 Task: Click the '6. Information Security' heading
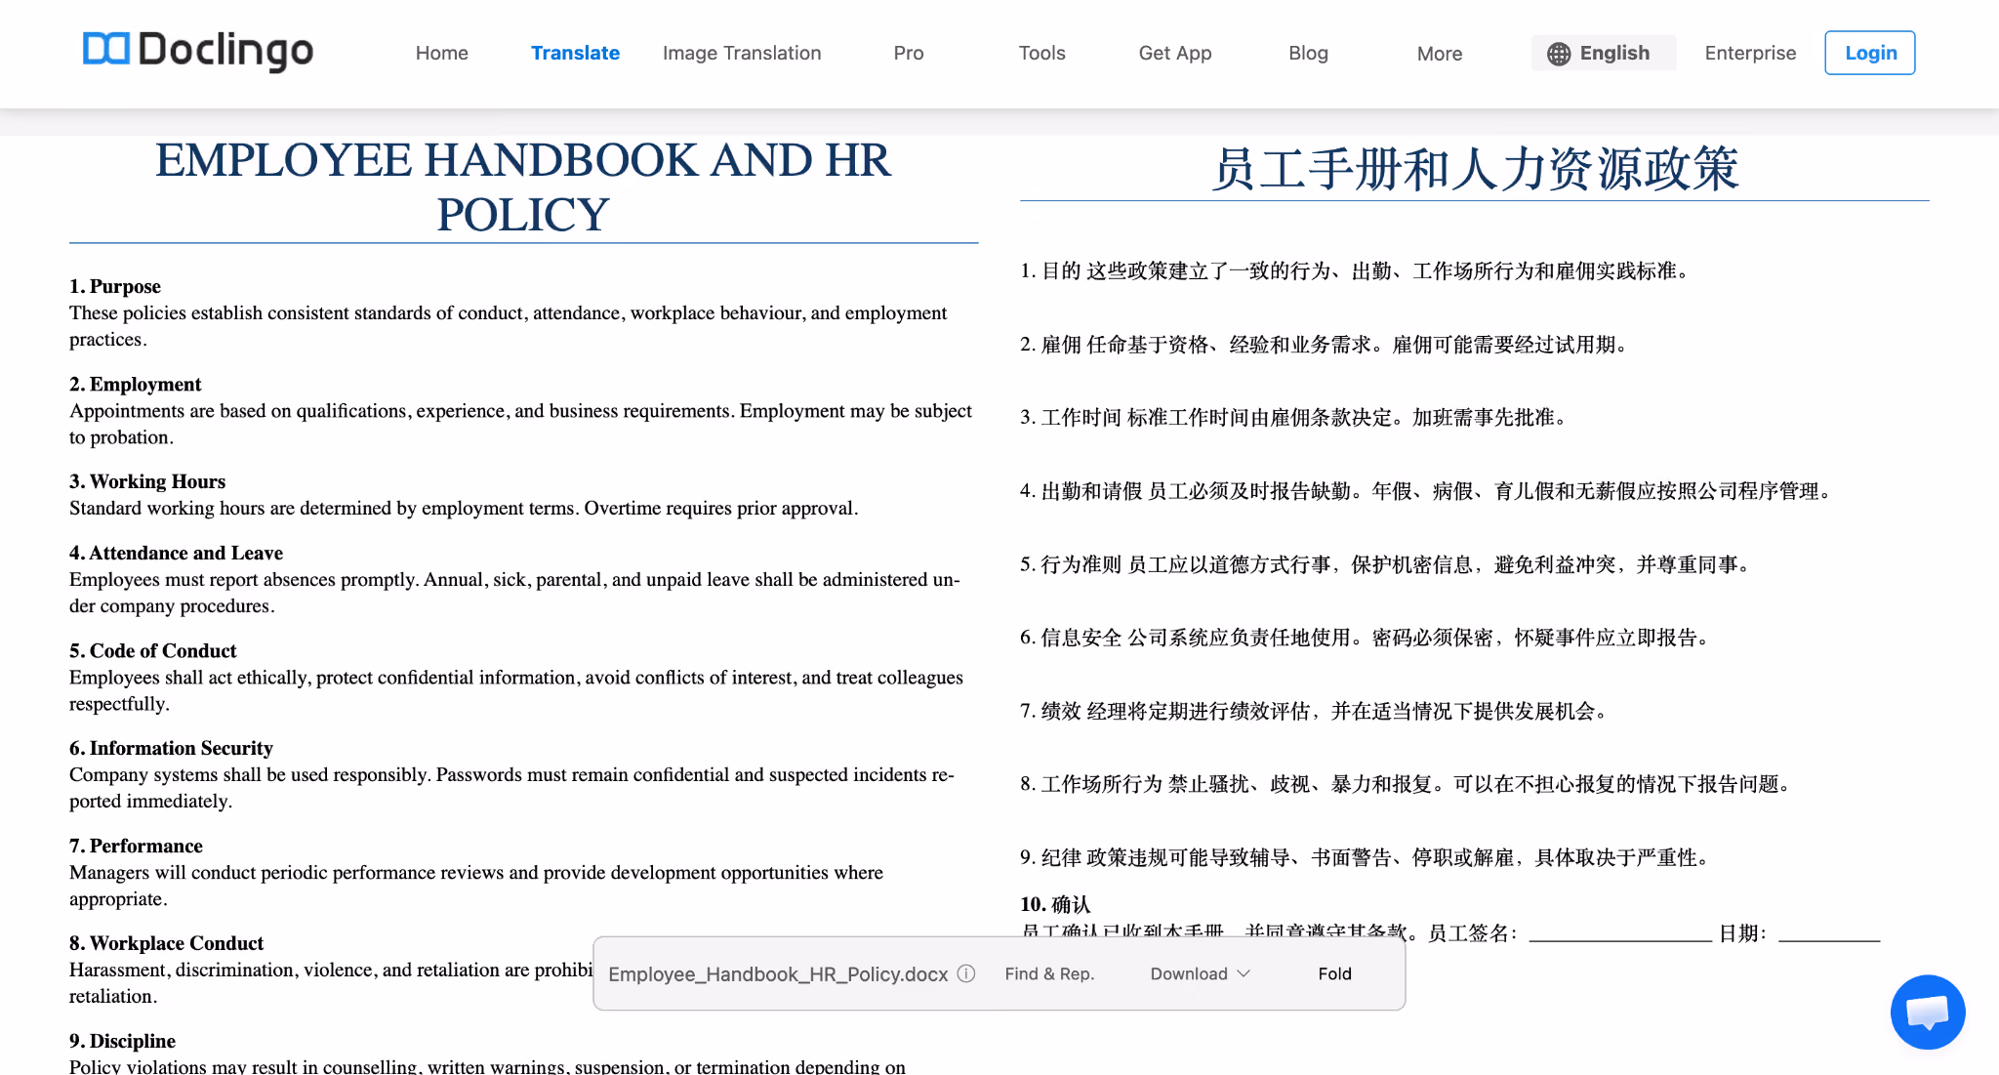(x=172, y=748)
